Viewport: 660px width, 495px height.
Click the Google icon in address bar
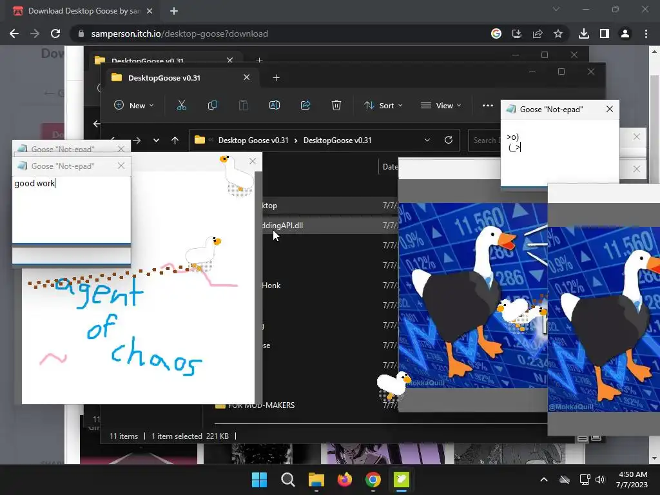[496, 34]
